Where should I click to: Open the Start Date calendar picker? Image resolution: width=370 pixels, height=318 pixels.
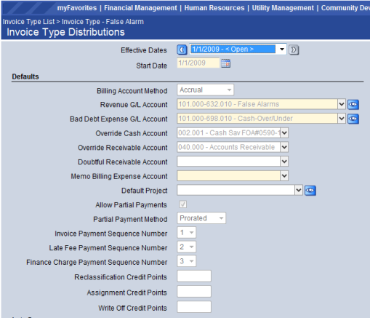tap(225, 63)
